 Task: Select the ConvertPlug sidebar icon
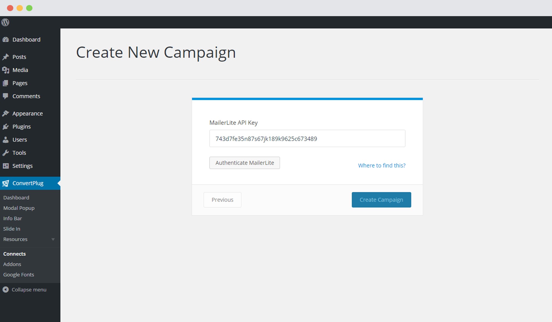[x=6, y=183]
